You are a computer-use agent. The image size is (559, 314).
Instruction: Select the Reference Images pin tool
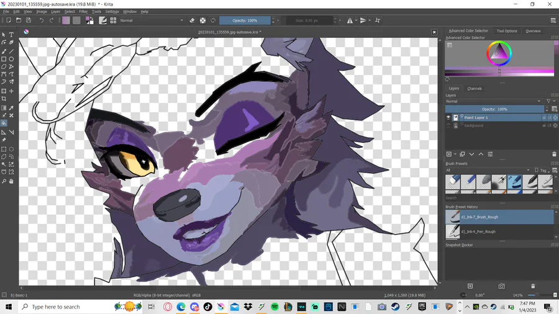[x=4, y=140]
